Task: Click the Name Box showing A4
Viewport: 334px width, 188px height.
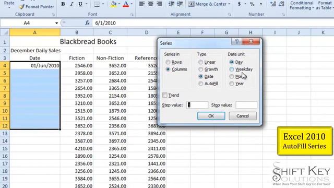Action: (27, 23)
